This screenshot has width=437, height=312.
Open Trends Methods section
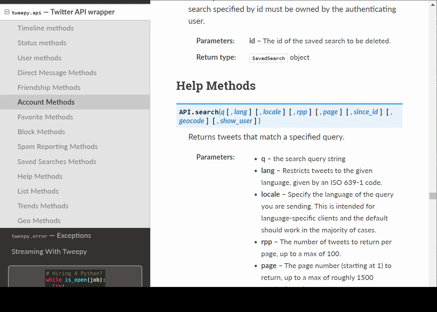(43, 206)
